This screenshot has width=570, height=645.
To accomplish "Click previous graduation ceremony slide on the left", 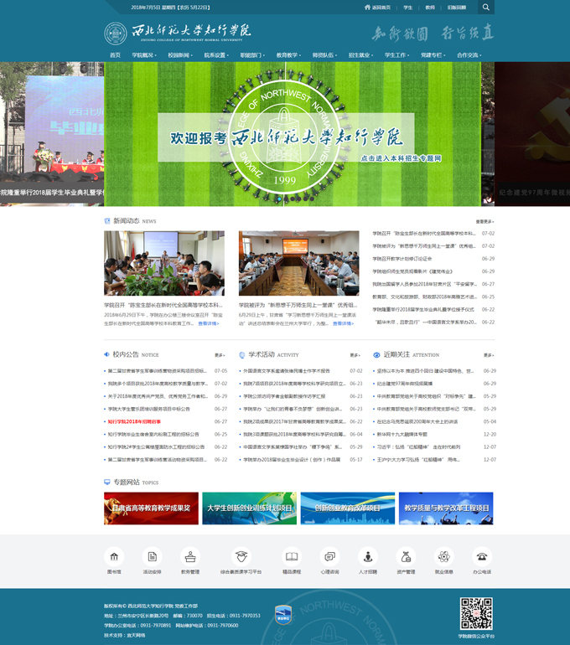I will (52, 134).
